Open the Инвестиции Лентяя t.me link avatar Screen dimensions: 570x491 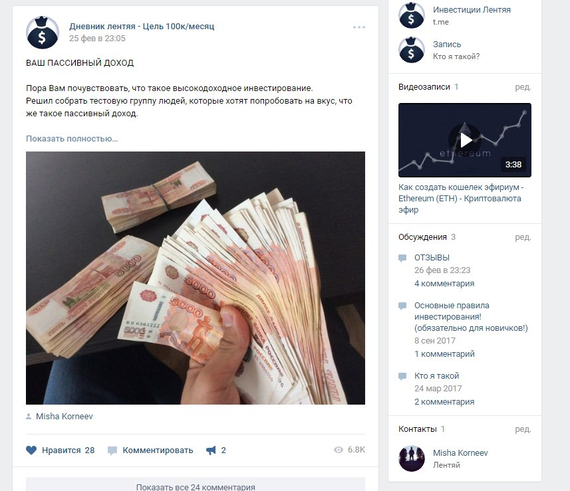coord(412,15)
